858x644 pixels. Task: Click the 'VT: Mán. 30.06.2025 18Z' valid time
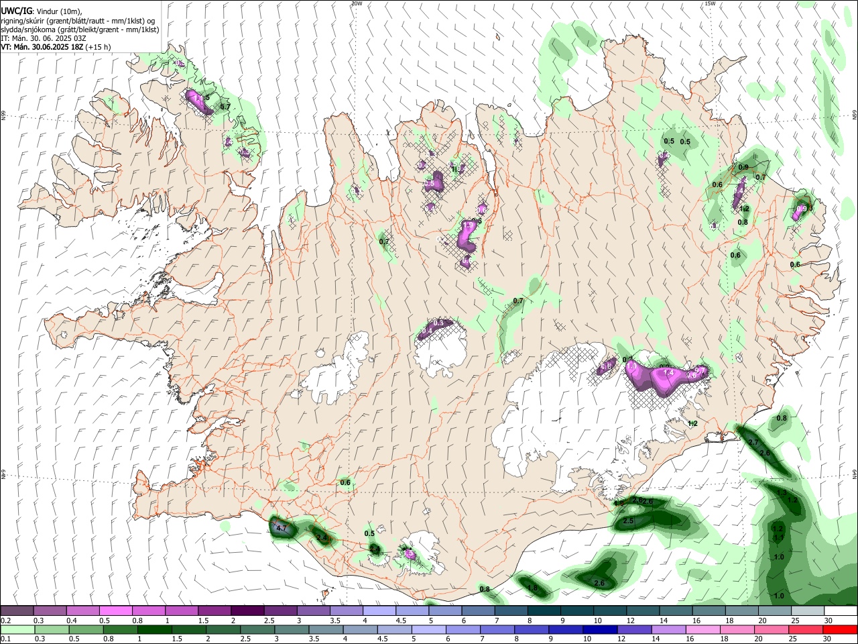[x=41, y=47]
